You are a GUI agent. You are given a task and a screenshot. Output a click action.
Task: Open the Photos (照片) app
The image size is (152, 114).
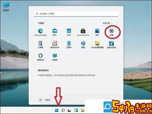pos(97,32)
